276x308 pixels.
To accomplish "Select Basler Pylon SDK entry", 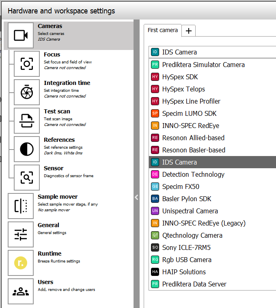I will tap(187, 199).
